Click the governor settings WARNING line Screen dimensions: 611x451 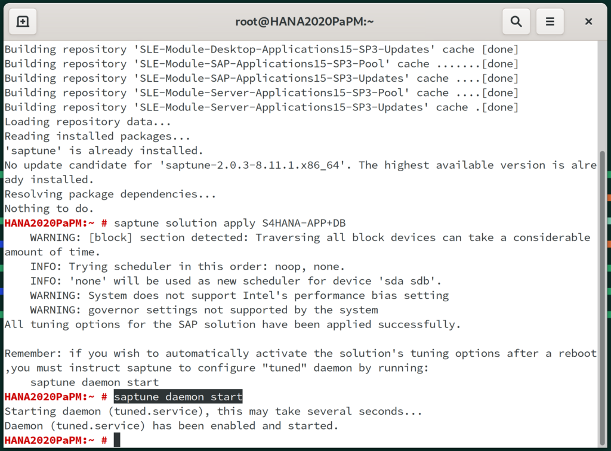[x=204, y=310]
